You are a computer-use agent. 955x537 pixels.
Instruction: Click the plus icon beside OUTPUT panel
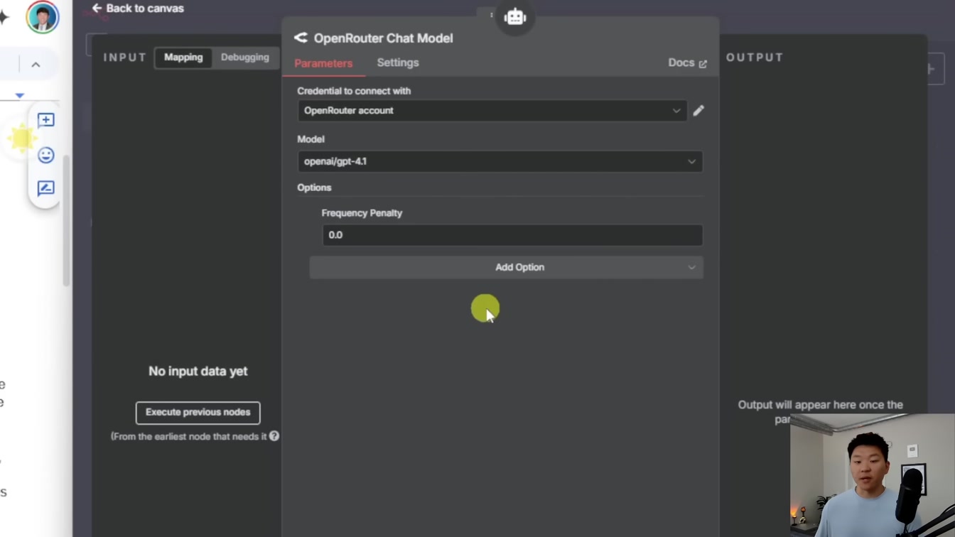(x=931, y=70)
